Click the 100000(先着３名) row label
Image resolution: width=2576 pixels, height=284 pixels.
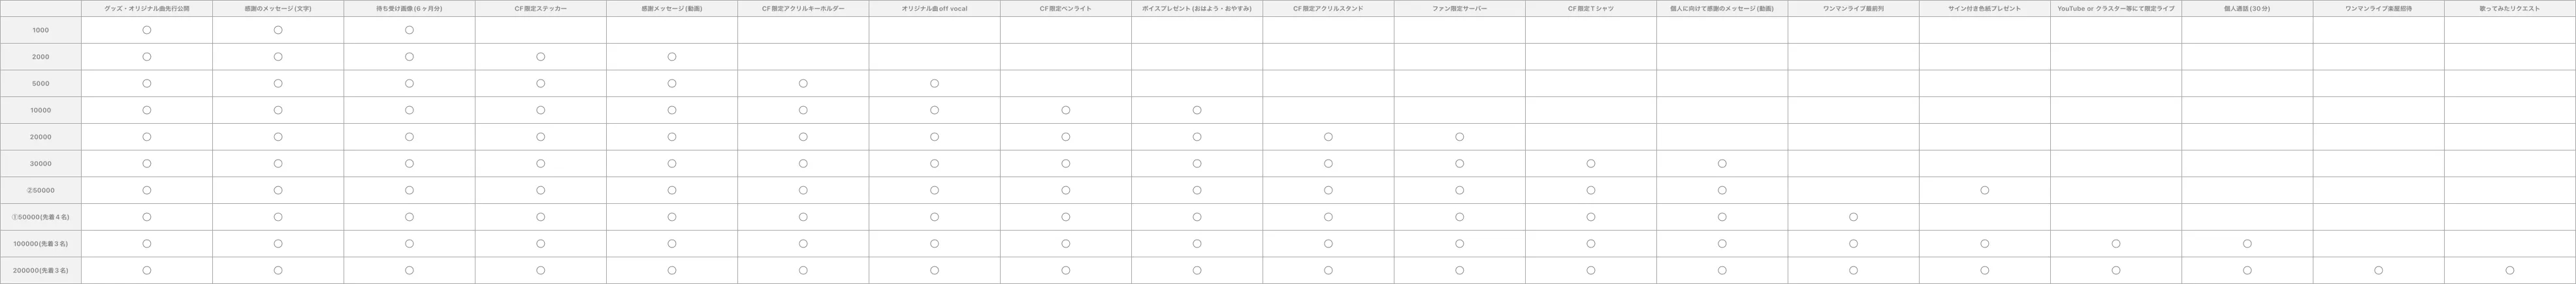click(41, 243)
